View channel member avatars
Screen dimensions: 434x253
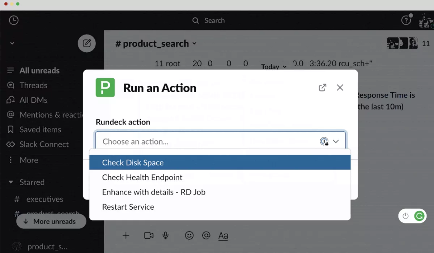(403, 43)
